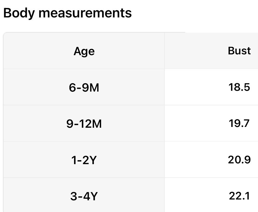The width and height of the screenshot is (258, 212).
Task: Select the 19.7 bust value
Action: coord(239,123)
